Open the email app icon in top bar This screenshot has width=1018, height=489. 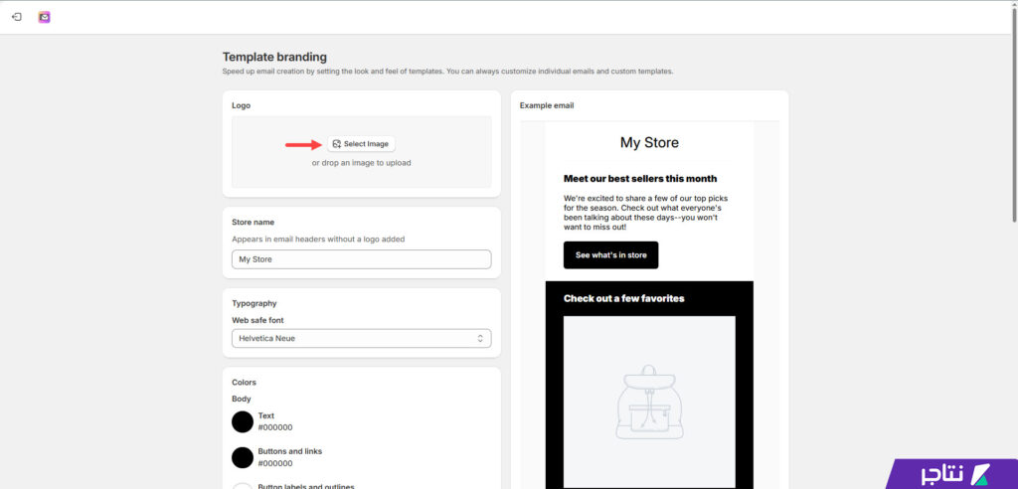(44, 17)
